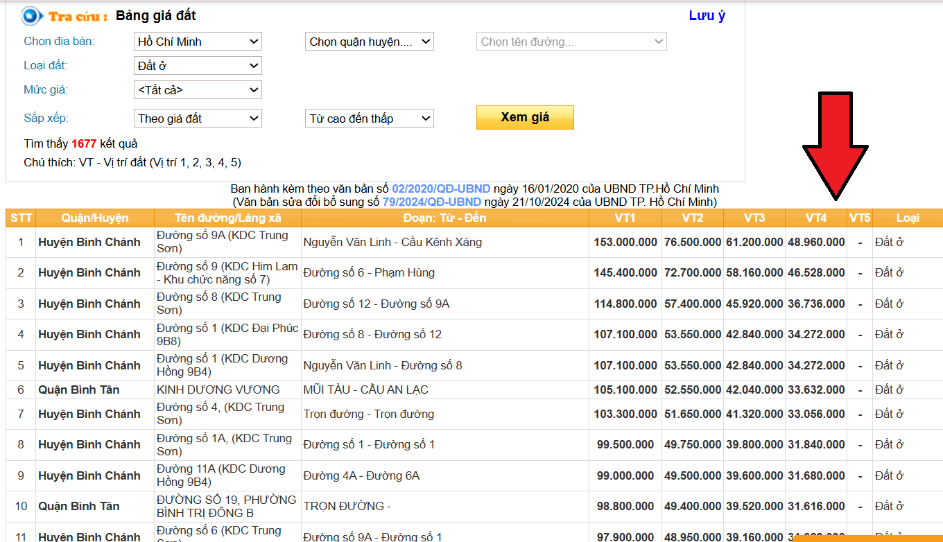943x542 pixels.
Task: Click the VT4 column header
Action: [x=816, y=218]
